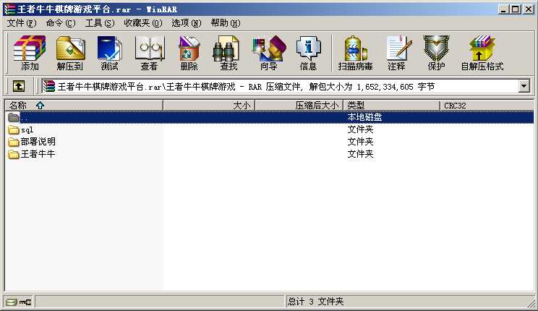Open the 查看 (View) tool
This screenshot has width=538, height=311.
point(150,53)
